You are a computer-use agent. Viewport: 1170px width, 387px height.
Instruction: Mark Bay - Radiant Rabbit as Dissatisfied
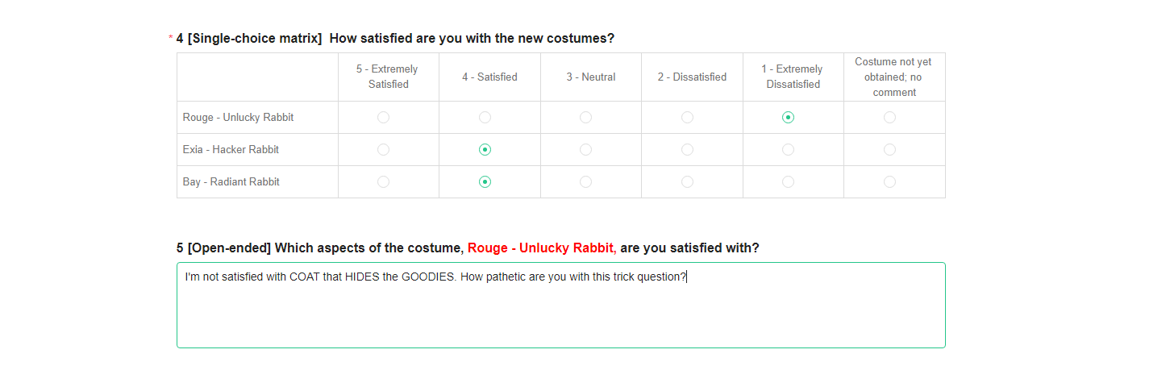click(687, 182)
